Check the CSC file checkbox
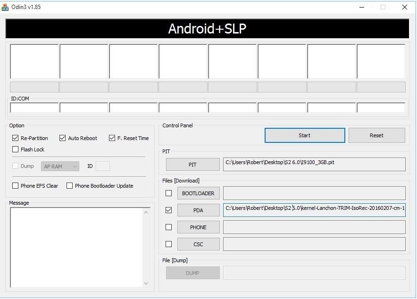This screenshot has width=417, height=299. [168, 244]
